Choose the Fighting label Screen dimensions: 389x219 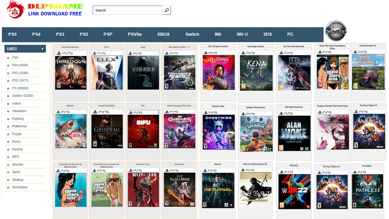[x=18, y=119]
